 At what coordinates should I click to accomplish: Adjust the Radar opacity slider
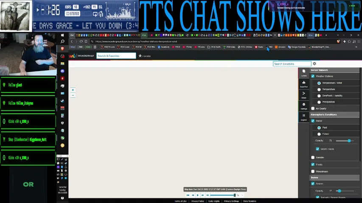pos(345,141)
